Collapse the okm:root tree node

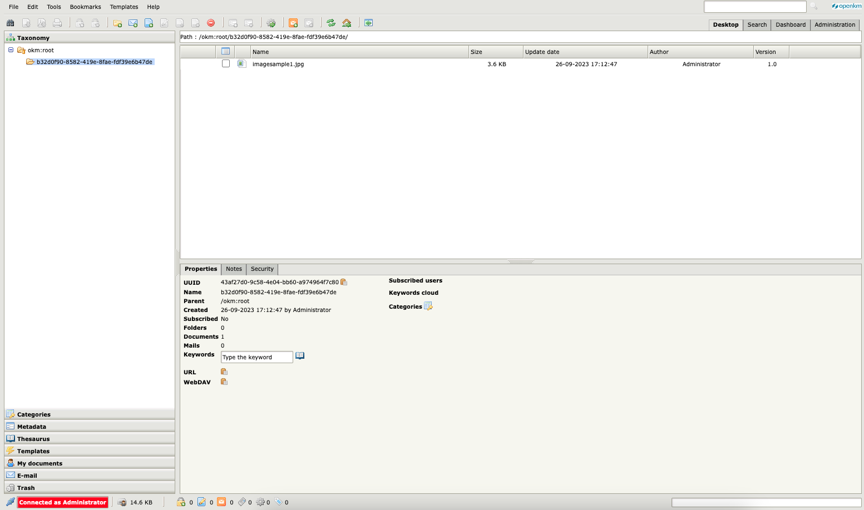pos(11,50)
